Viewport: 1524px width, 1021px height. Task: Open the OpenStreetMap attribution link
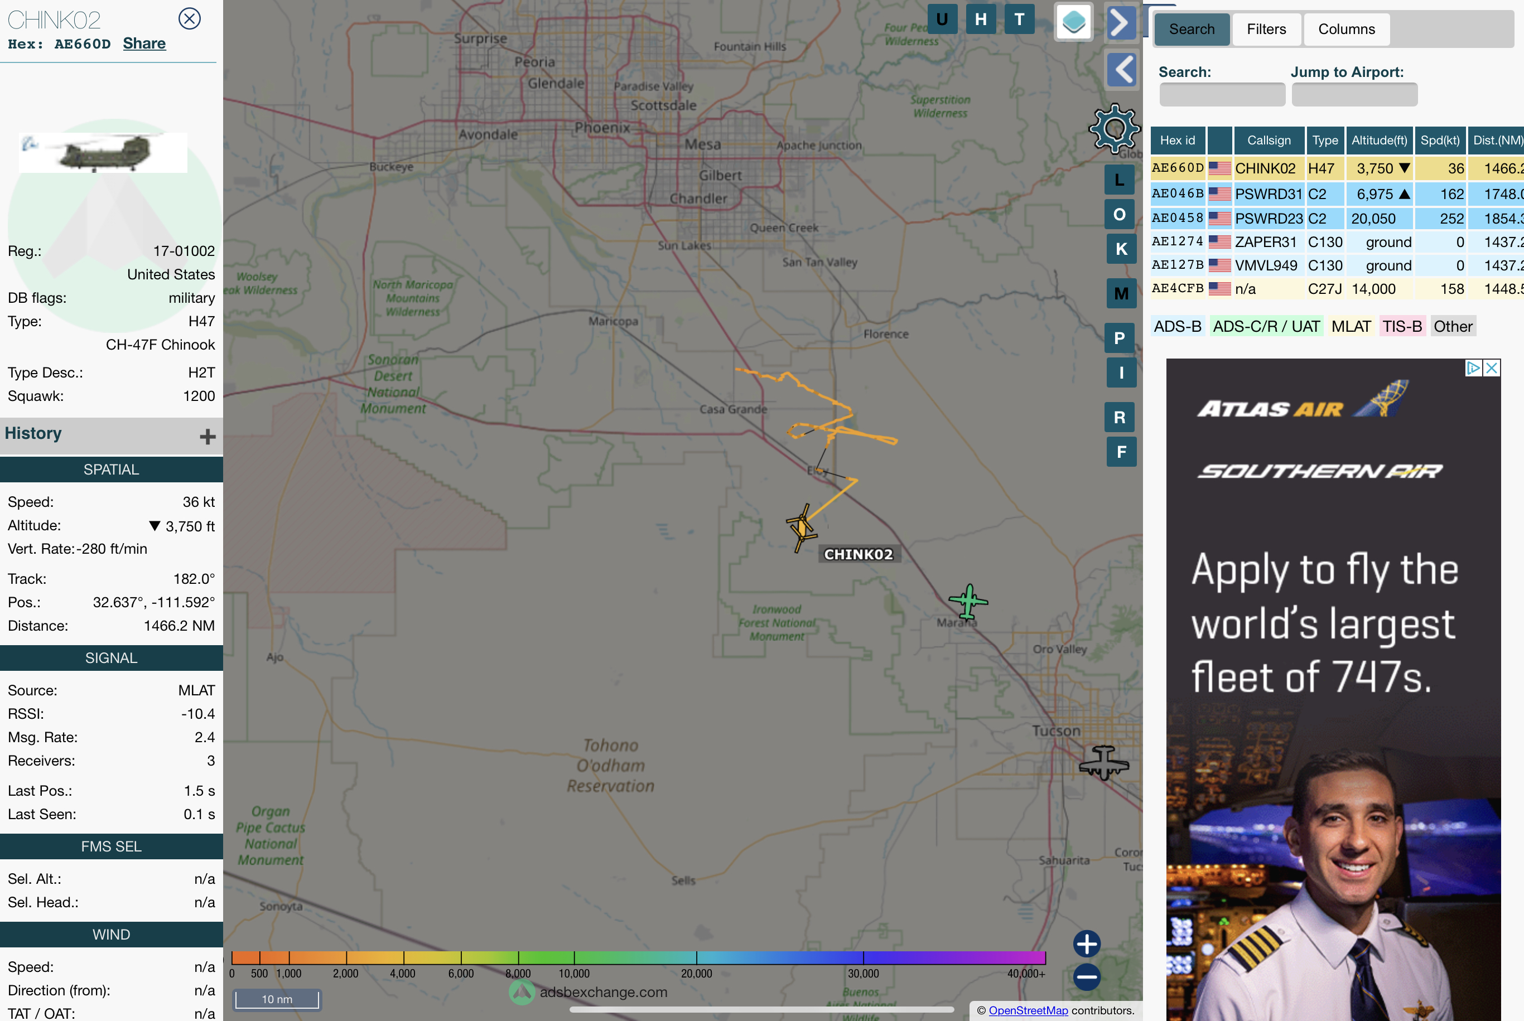coord(1029,1010)
